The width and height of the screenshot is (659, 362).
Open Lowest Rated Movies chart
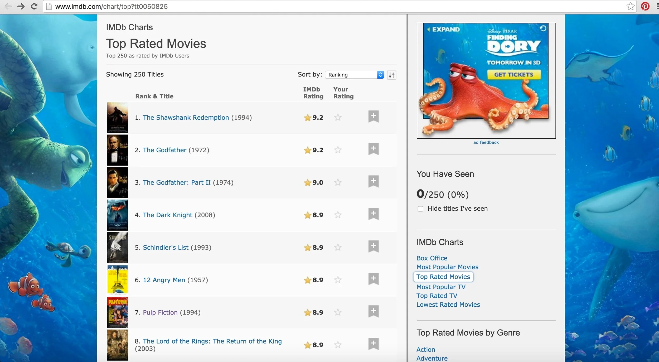(448, 305)
